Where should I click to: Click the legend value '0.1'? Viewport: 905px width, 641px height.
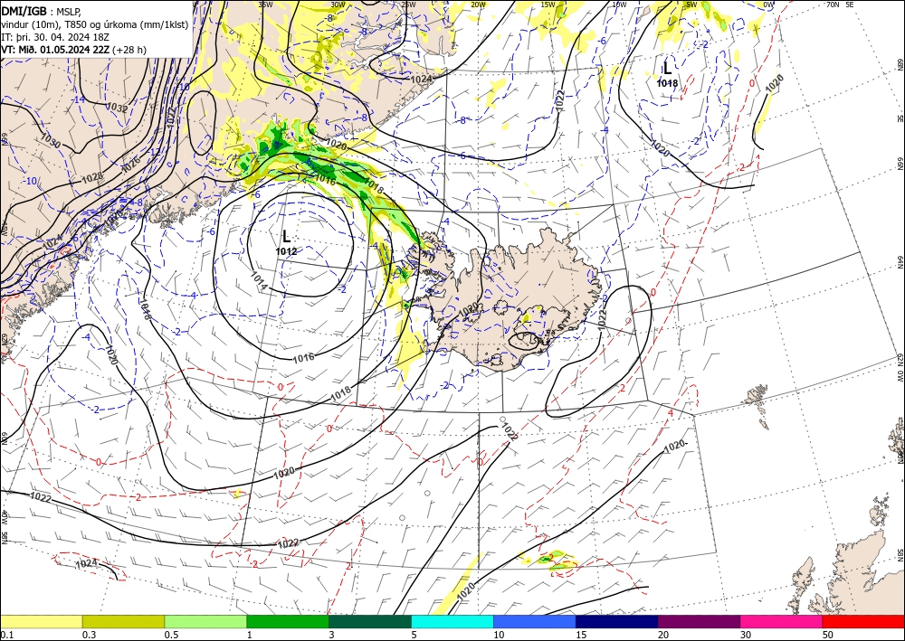point(6,635)
